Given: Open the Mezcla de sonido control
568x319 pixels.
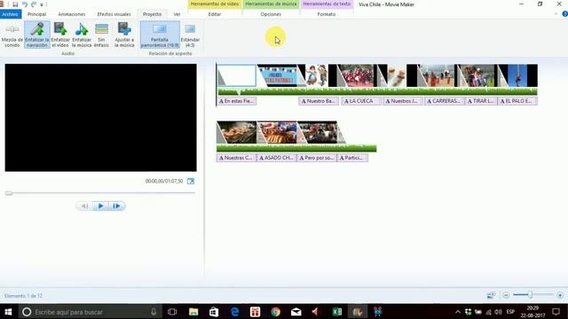Looking at the screenshot, I should tap(12, 35).
